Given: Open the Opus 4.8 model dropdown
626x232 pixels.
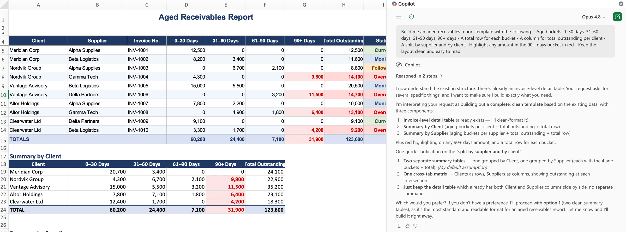Looking at the screenshot, I should (x=593, y=17).
